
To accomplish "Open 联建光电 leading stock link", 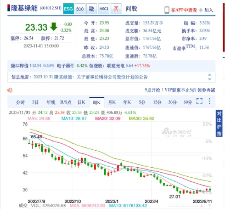I will [x=115, y=66].
